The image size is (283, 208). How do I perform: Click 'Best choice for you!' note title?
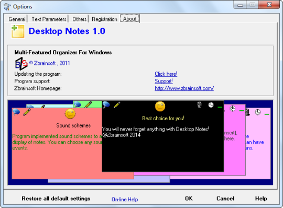click(x=163, y=118)
